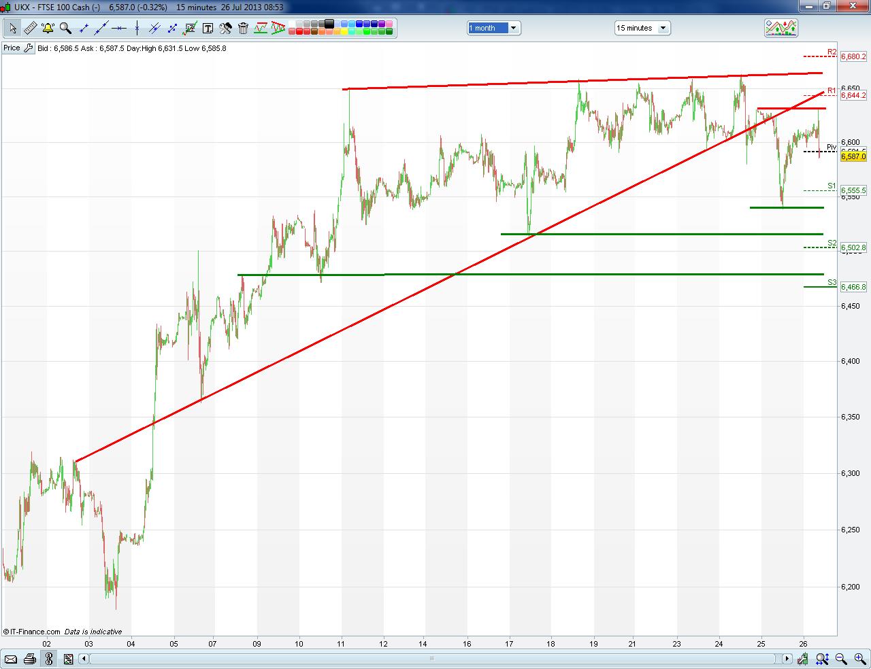
Task: Toggle the horizontal line drawing tool
Action: click(119, 28)
